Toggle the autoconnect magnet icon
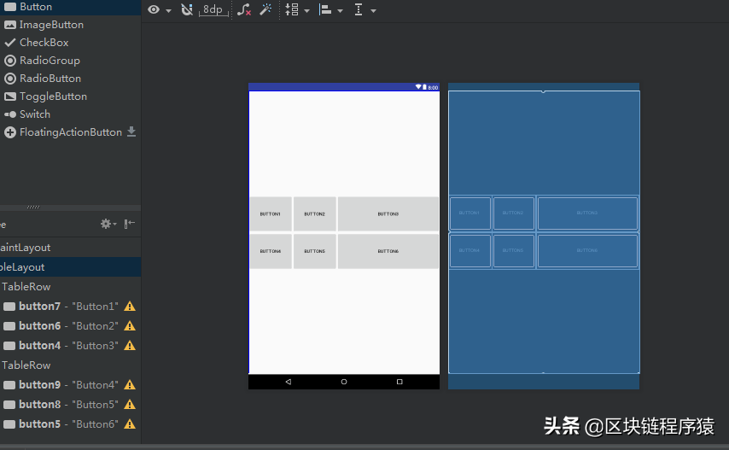 pos(187,9)
